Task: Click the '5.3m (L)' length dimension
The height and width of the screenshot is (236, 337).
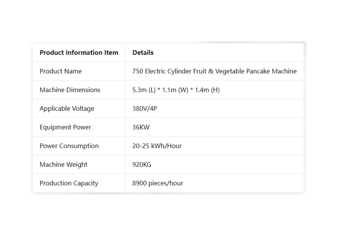Action: click(x=144, y=90)
